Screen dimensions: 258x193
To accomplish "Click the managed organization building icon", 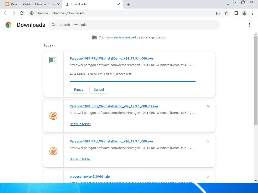I will pyautogui.click(x=94, y=37).
